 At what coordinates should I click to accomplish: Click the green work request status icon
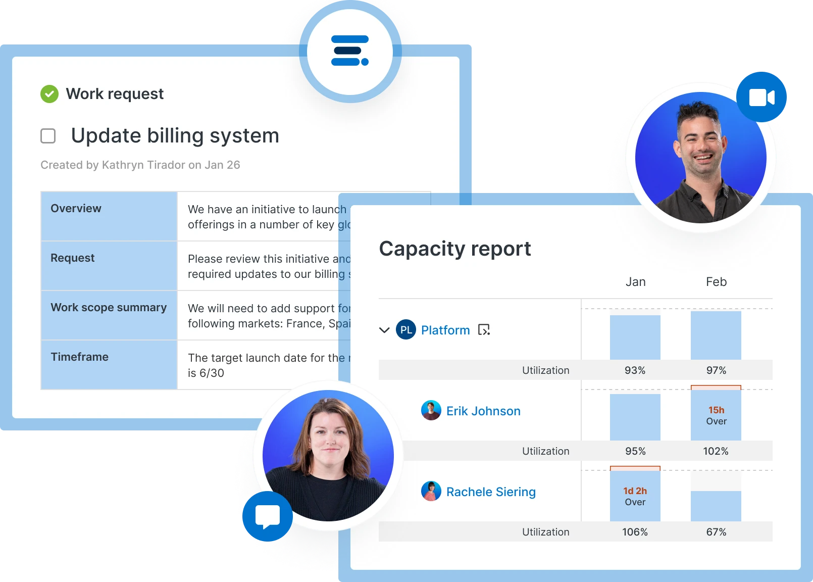(48, 93)
